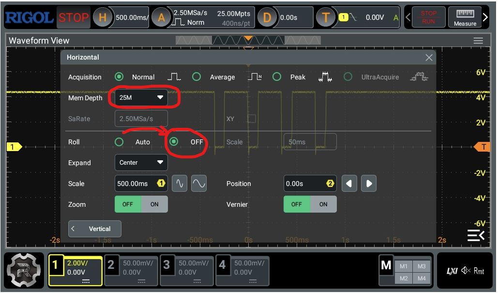This screenshot has height=293, width=498.
Task: Click the LXI status icon
Action: coord(452,271)
